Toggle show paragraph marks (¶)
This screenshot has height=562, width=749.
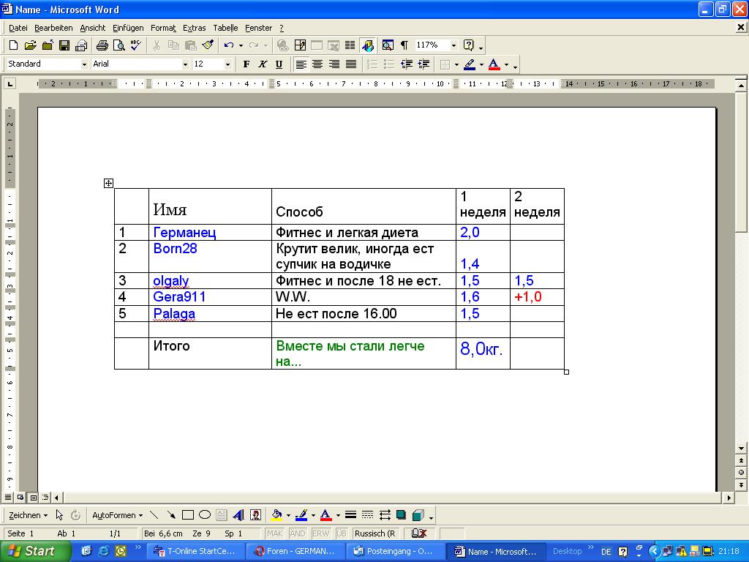pyautogui.click(x=404, y=45)
